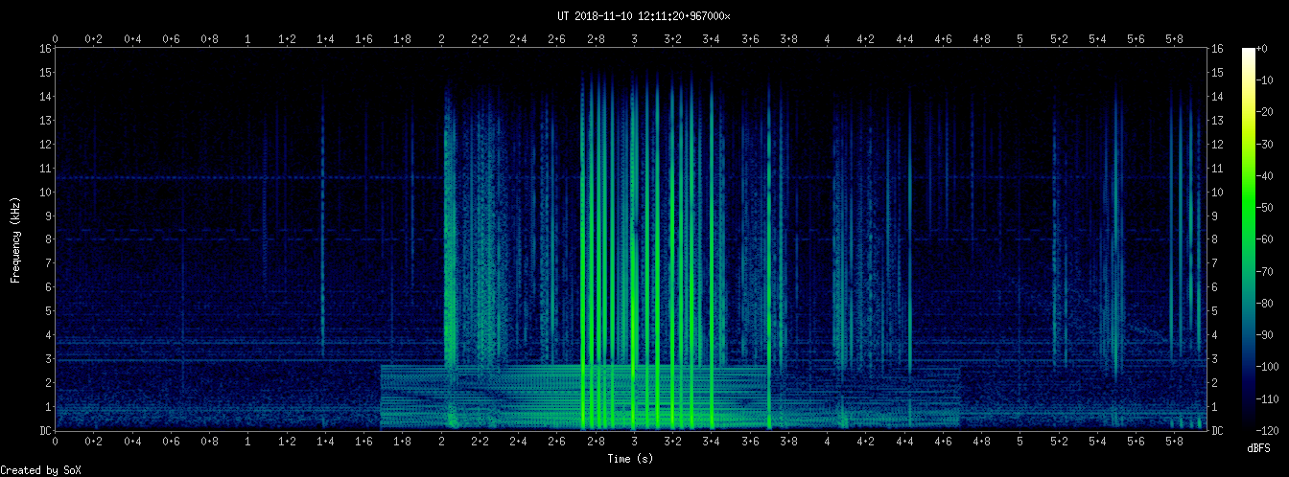Click the 5 kHz tick on right frequency axis
The width and height of the screenshot is (1289, 477).
[x=1216, y=311]
